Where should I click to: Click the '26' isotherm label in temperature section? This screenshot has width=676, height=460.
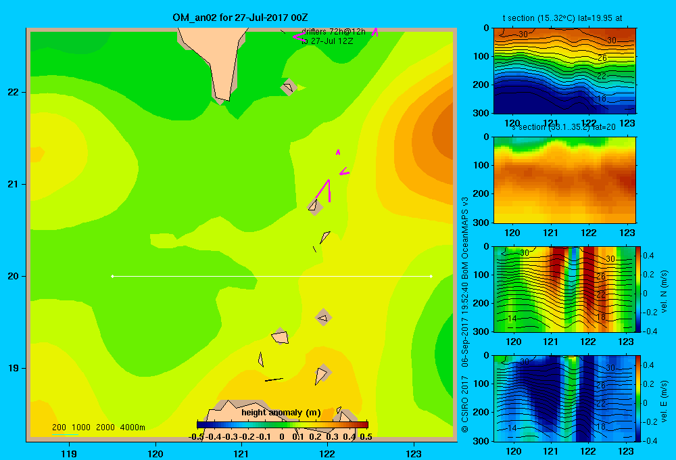coord(602,57)
